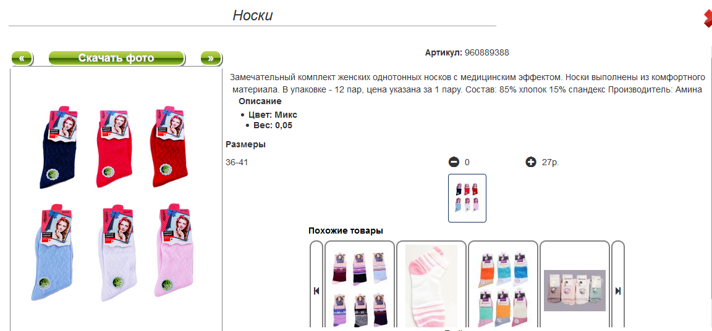Open similar product with white-pink striped sock
Viewport: 712px width, 331px height.
(431, 286)
